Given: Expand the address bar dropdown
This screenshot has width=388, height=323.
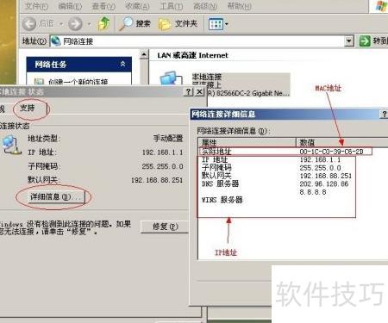Looking at the screenshot, I should coord(349,41).
